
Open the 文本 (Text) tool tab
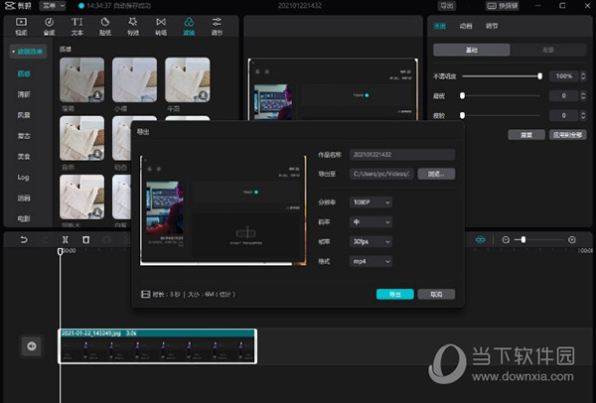coord(77,26)
